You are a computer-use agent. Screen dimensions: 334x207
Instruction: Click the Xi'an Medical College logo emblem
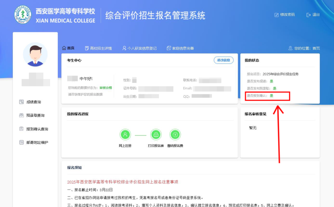[23, 15]
